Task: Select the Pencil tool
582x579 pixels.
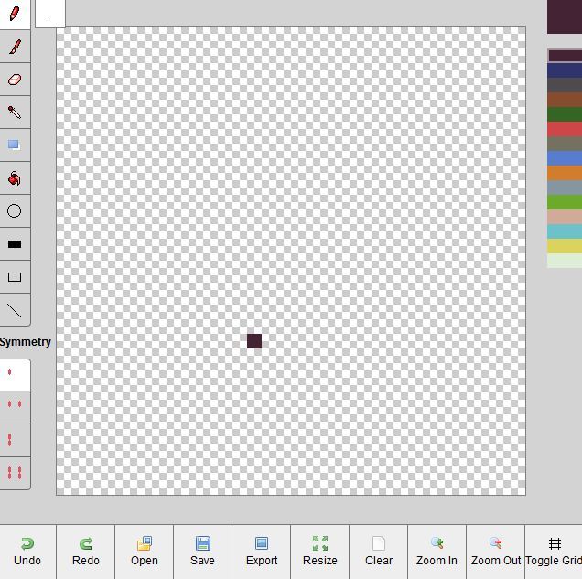Action: pos(15,14)
